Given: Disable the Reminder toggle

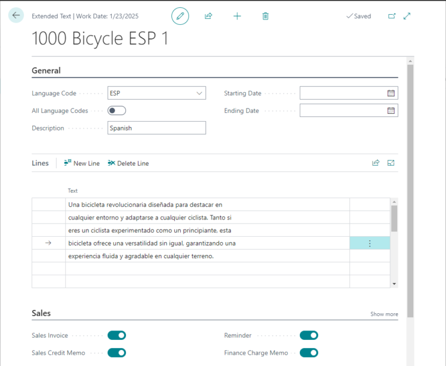Looking at the screenshot, I should pos(309,335).
